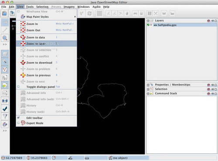This screenshot has width=218, height=161.
Task: Enable Expert Mode checkbox
Action: [18, 123]
